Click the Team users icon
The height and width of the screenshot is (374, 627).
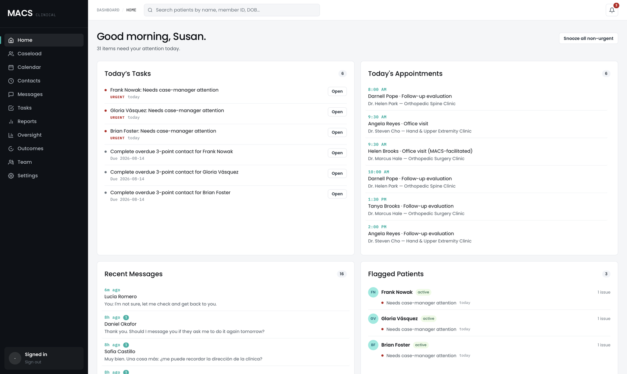coord(11,162)
